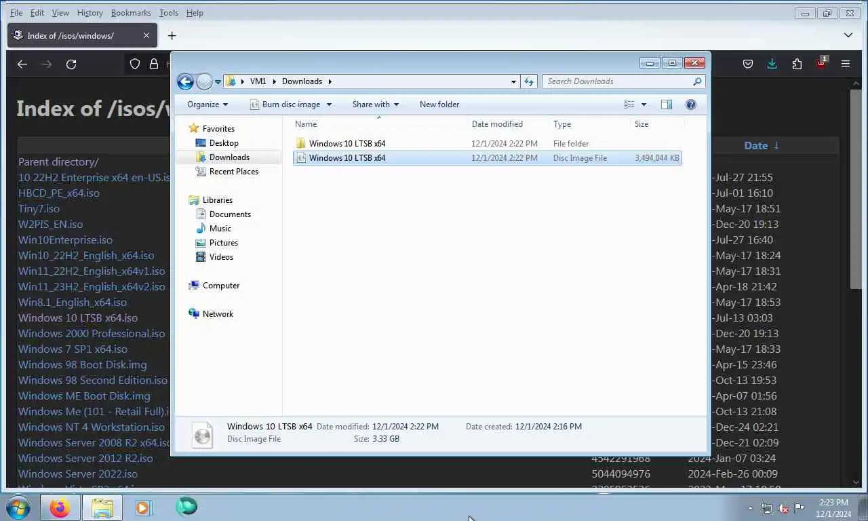Click Firefox Back navigation arrow
The width and height of the screenshot is (868, 521).
[x=22, y=64]
